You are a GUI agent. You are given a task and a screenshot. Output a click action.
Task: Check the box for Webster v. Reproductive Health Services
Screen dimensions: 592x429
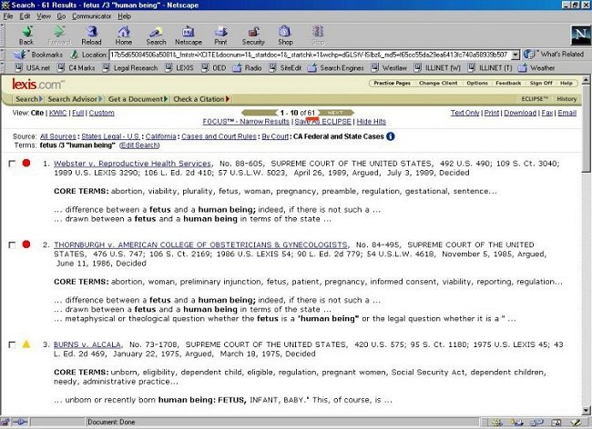click(12, 164)
